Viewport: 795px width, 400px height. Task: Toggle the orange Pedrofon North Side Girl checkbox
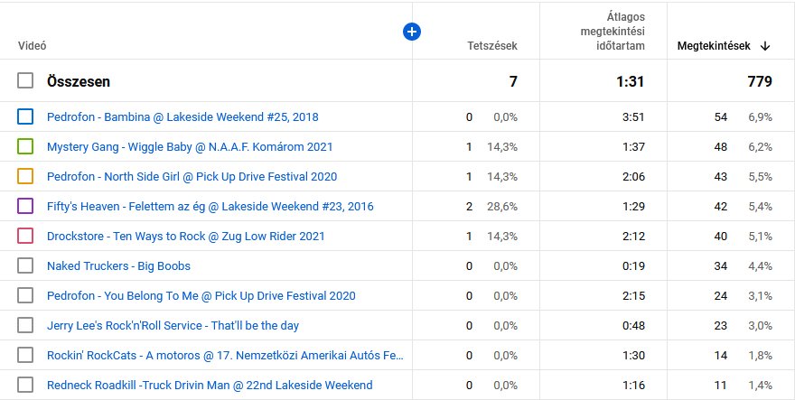25,176
